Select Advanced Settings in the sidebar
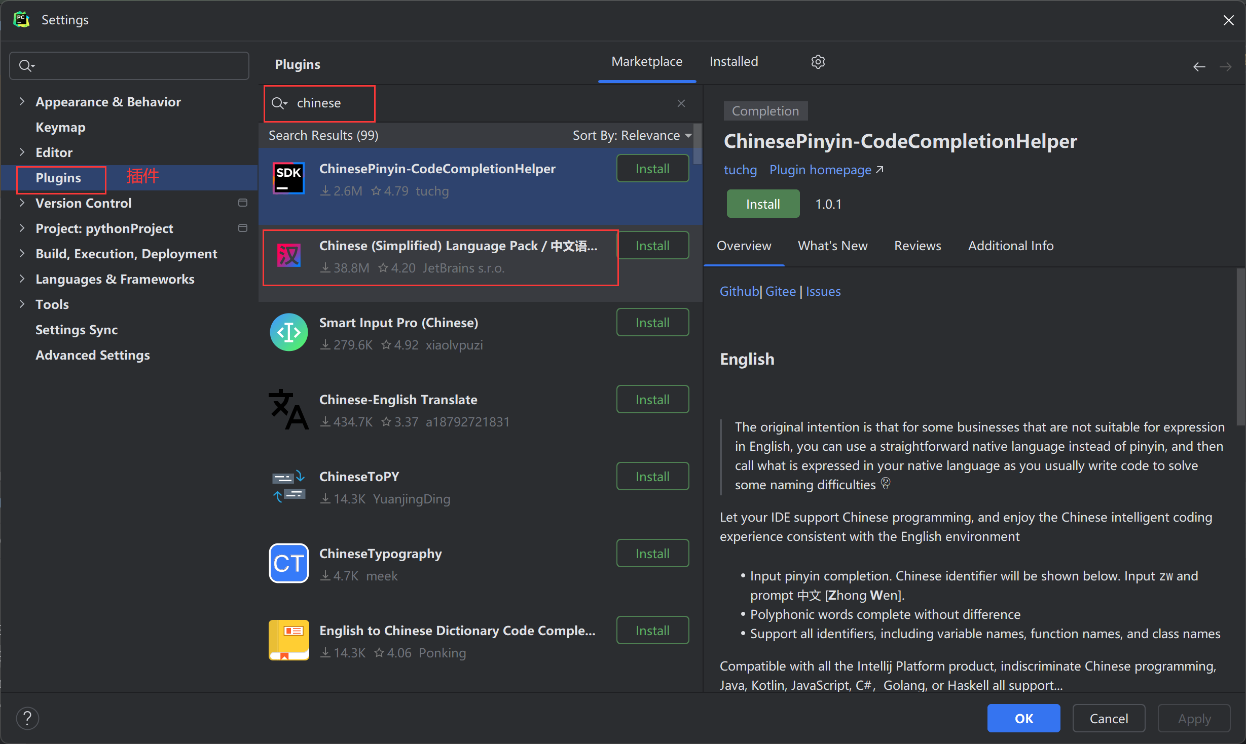1246x744 pixels. point(93,355)
